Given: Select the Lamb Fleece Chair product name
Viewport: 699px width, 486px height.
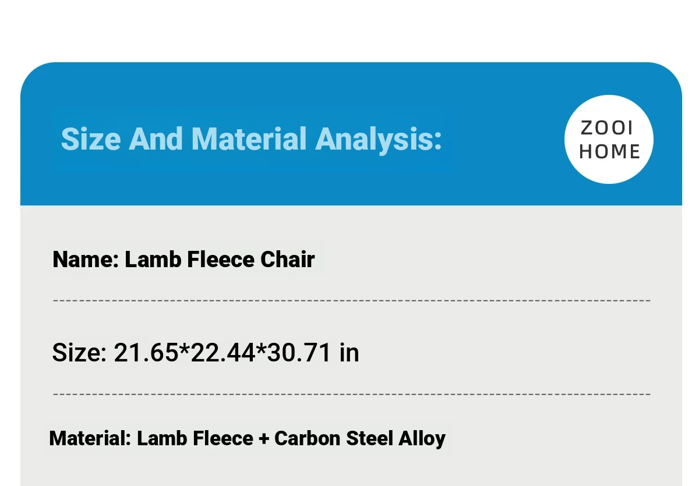Looking at the screenshot, I should pyautogui.click(x=220, y=260).
